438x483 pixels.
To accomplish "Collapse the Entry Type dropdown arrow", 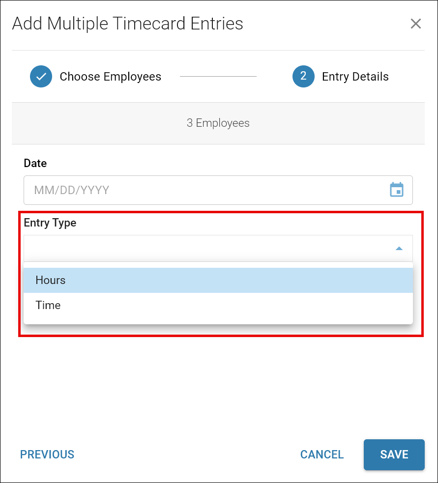I will [x=399, y=248].
